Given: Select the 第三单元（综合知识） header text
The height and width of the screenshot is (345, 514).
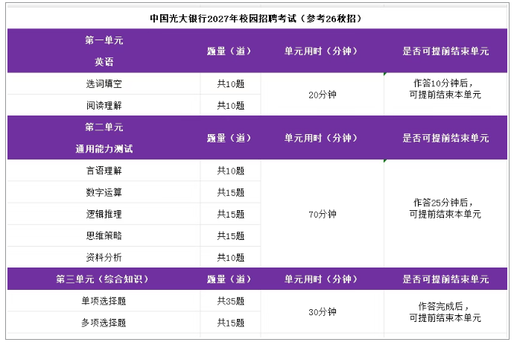Looking at the screenshot, I should pos(103,279).
